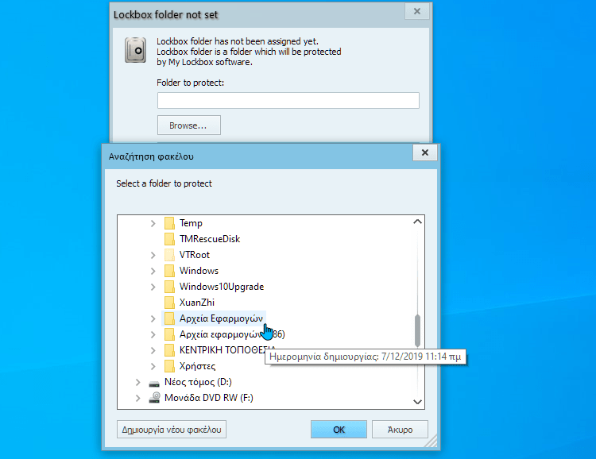596x459 pixels.
Task: Select the Windows folder icon
Action: point(169,271)
